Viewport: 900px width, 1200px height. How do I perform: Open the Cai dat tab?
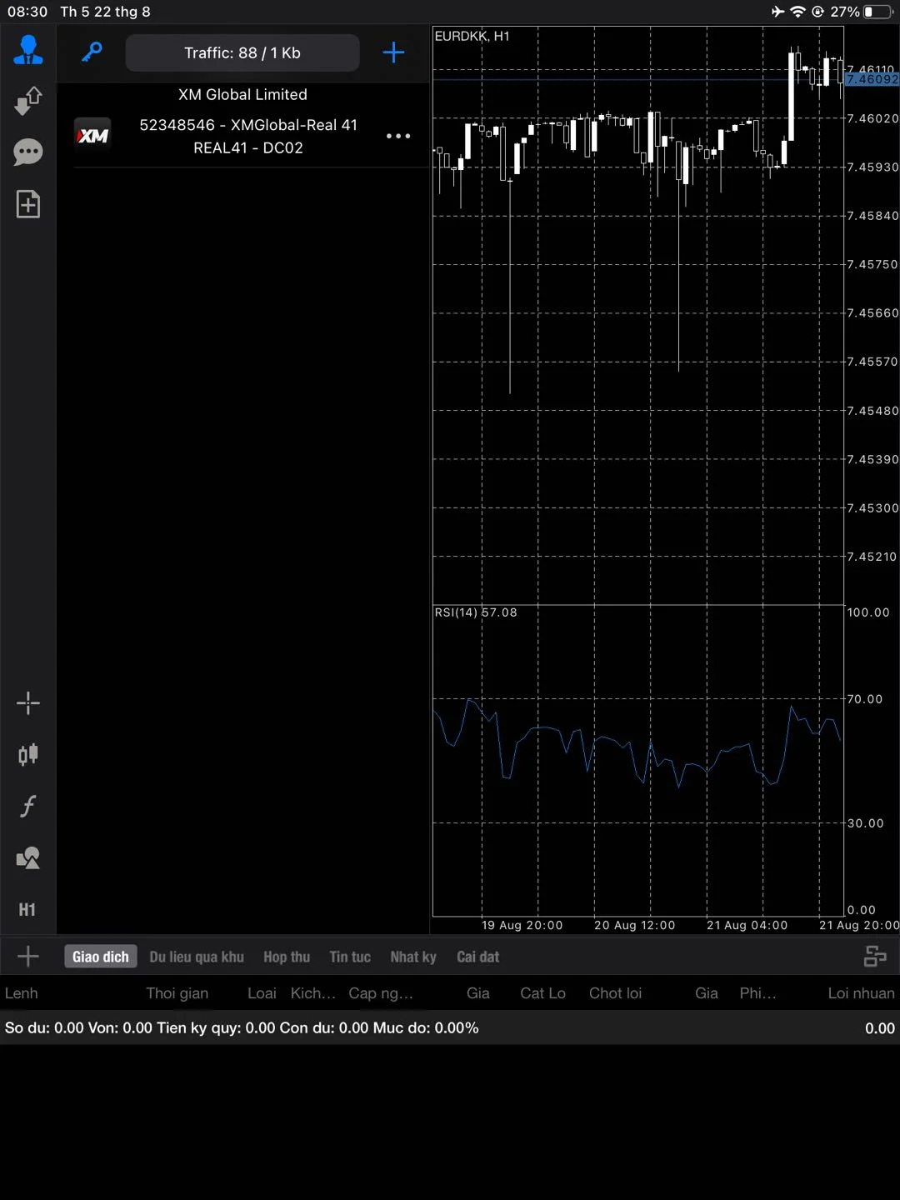478,957
